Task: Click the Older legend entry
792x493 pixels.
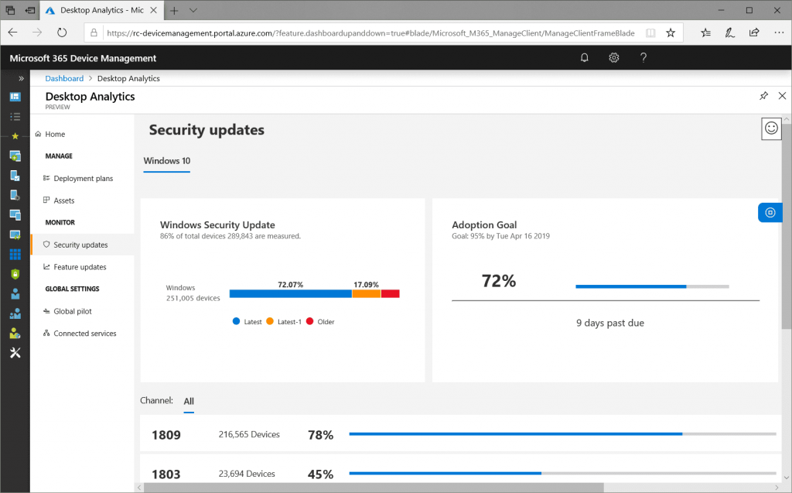Action: coord(320,322)
